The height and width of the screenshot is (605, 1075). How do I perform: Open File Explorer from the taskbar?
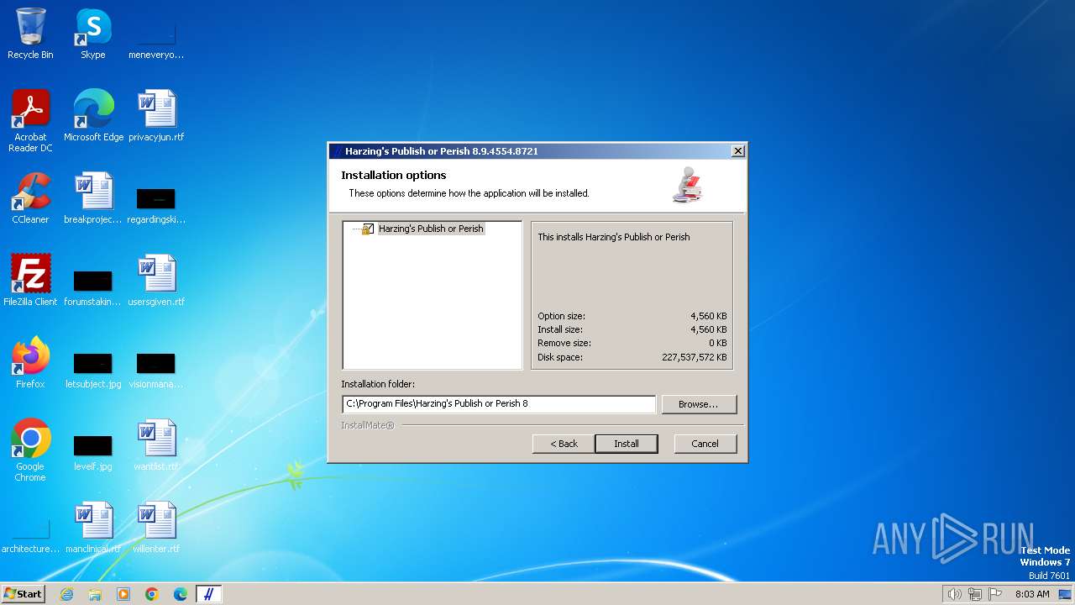point(95,594)
